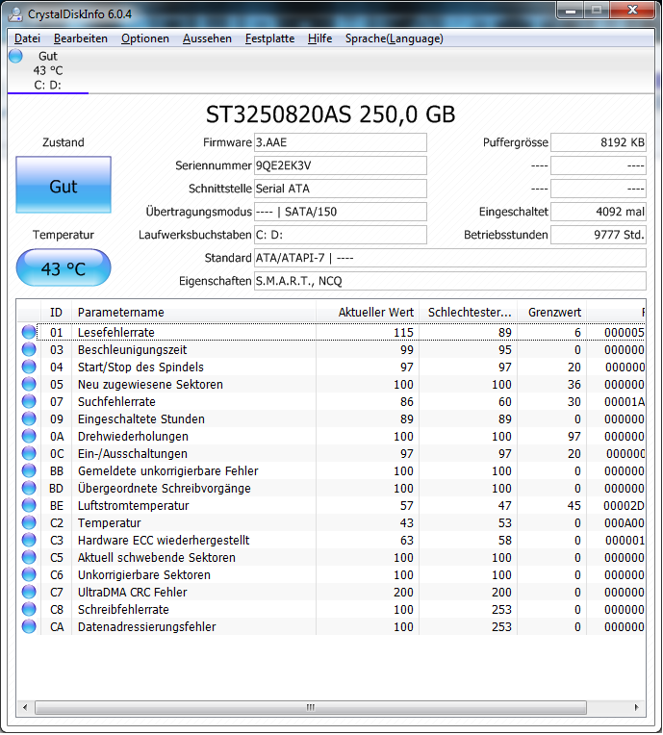Click status orb for Drehwiederholungen row

pyautogui.click(x=29, y=436)
